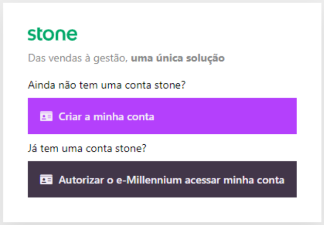Click the ID card icon on the purple button
The height and width of the screenshot is (225, 324).
(46, 116)
